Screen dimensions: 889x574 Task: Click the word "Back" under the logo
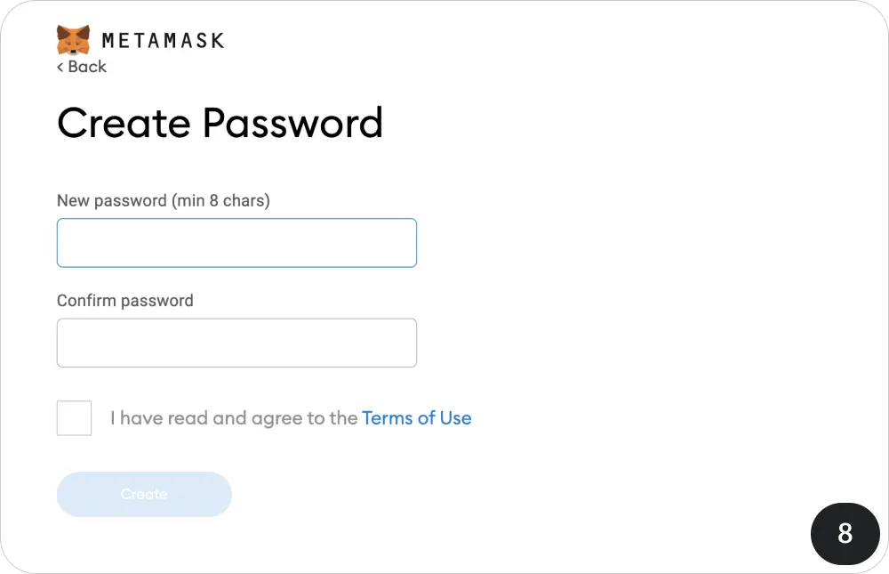click(x=87, y=67)
